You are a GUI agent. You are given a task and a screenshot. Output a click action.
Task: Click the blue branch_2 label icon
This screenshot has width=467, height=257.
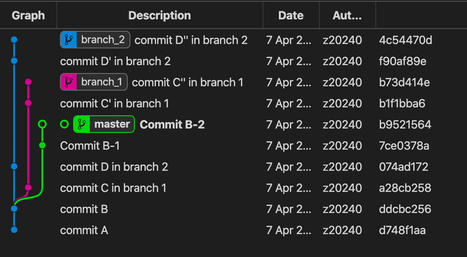point(68,40)
